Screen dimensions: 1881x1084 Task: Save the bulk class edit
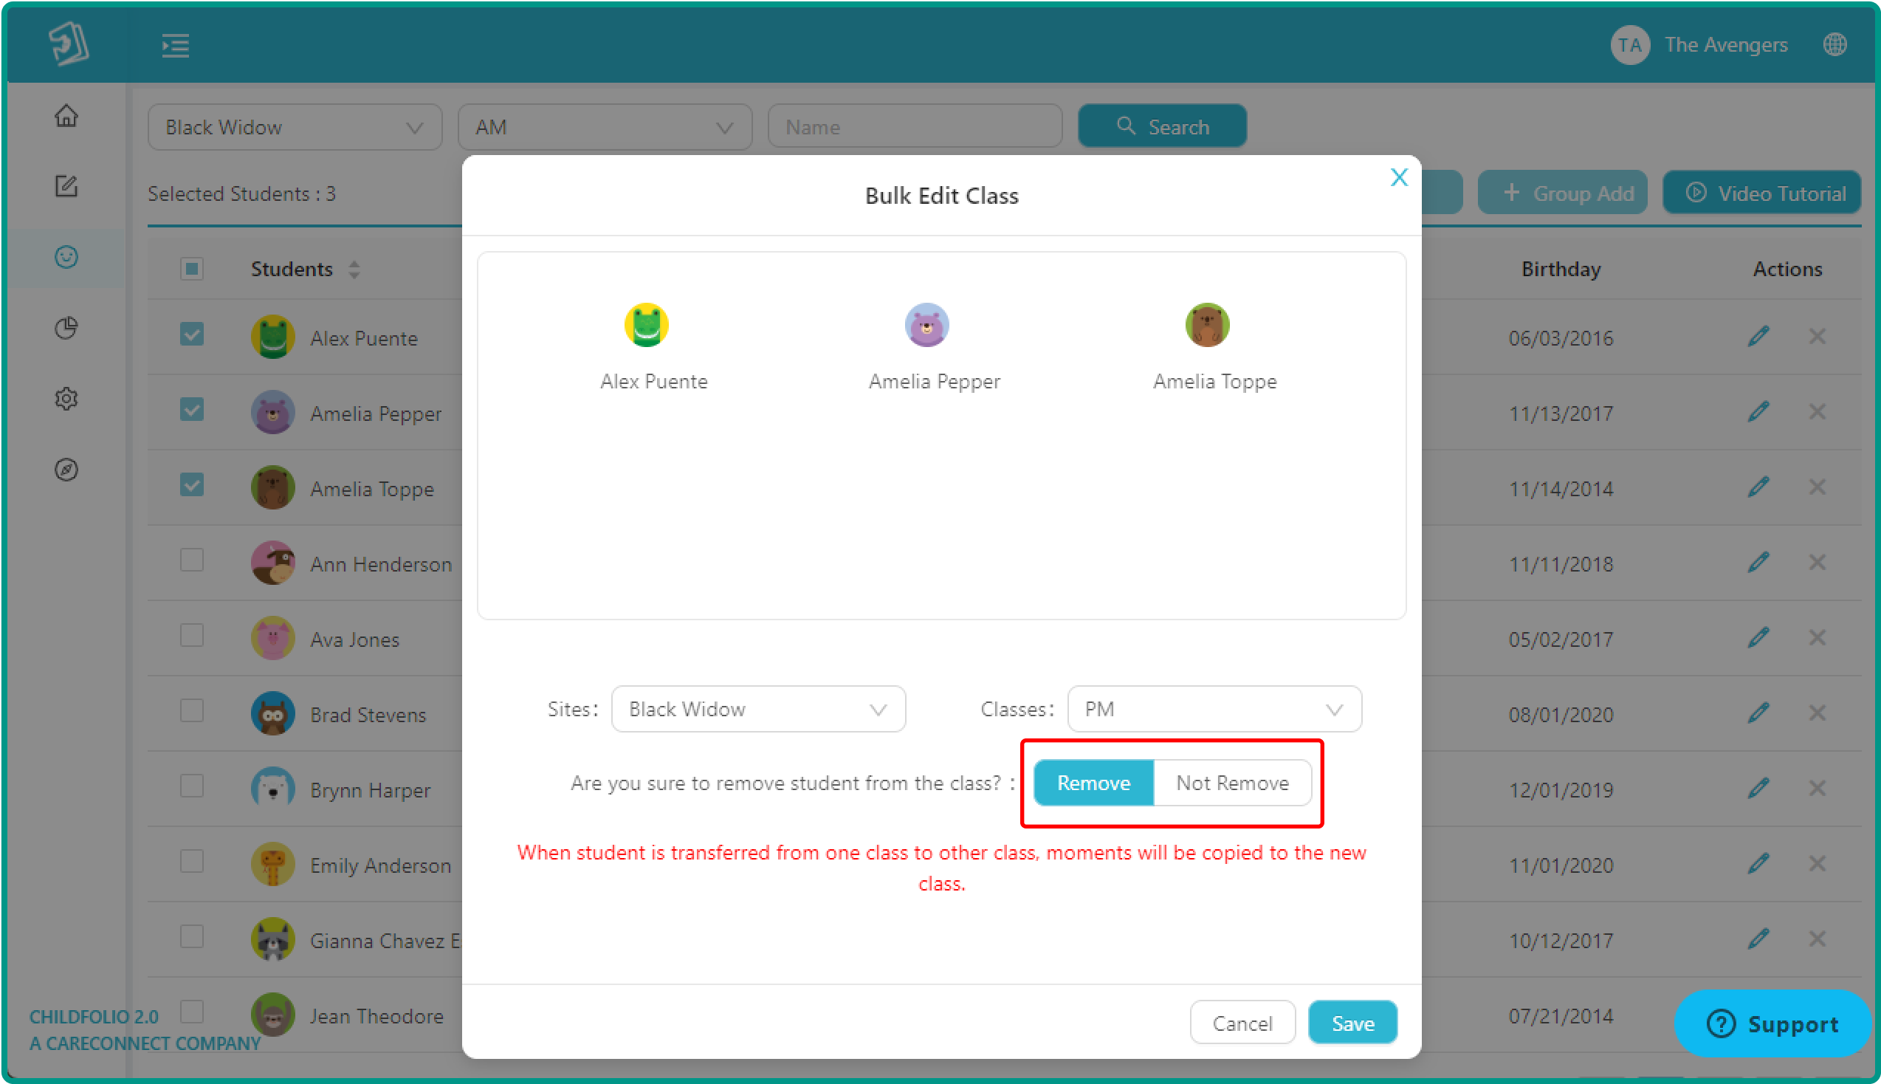tap(1352, 1023)
